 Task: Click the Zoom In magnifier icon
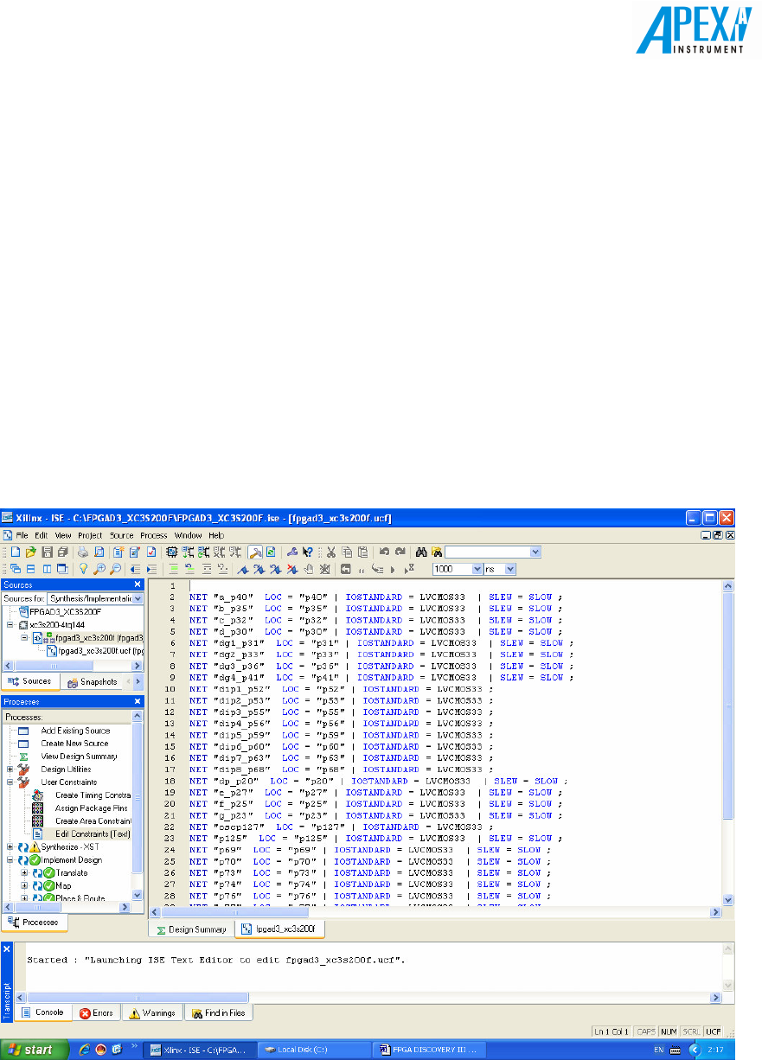pos(99,569)
